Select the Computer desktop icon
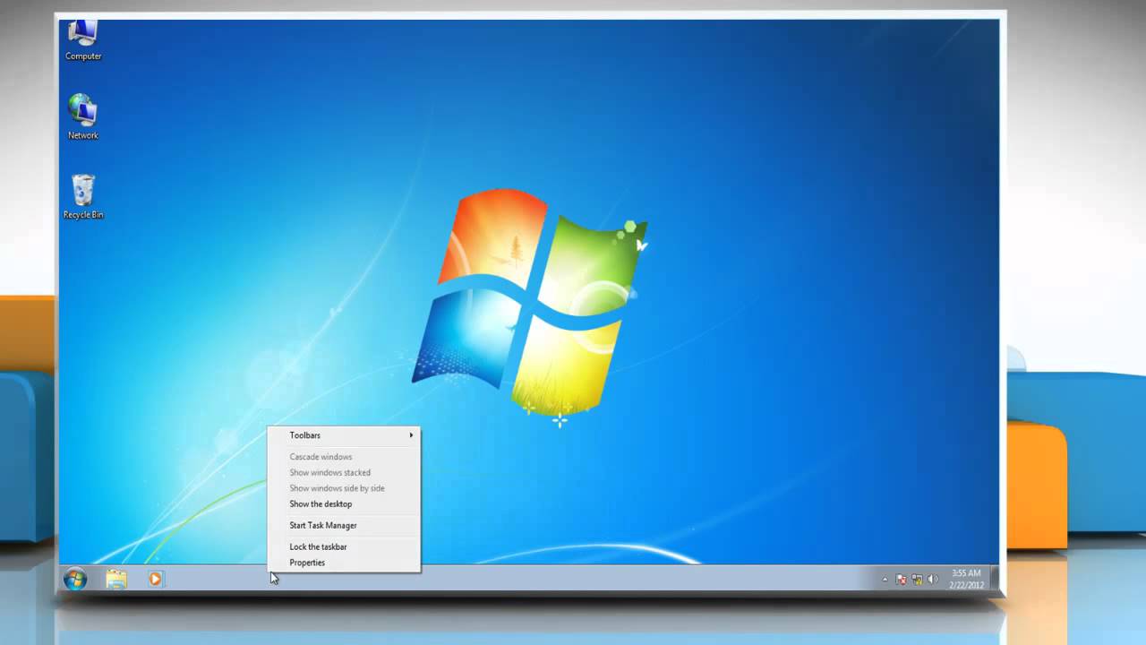 (83, 40)
